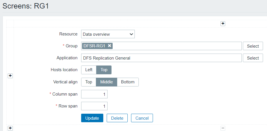Set Hosts location to Top
The image size is (267, 131).
(104, 70)
